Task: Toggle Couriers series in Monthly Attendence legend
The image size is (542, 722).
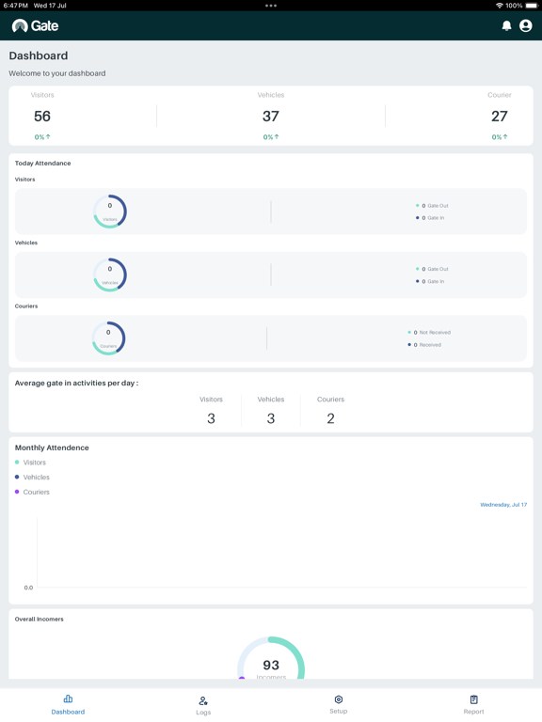Action: pyautogui.click(x=32, y=492)
